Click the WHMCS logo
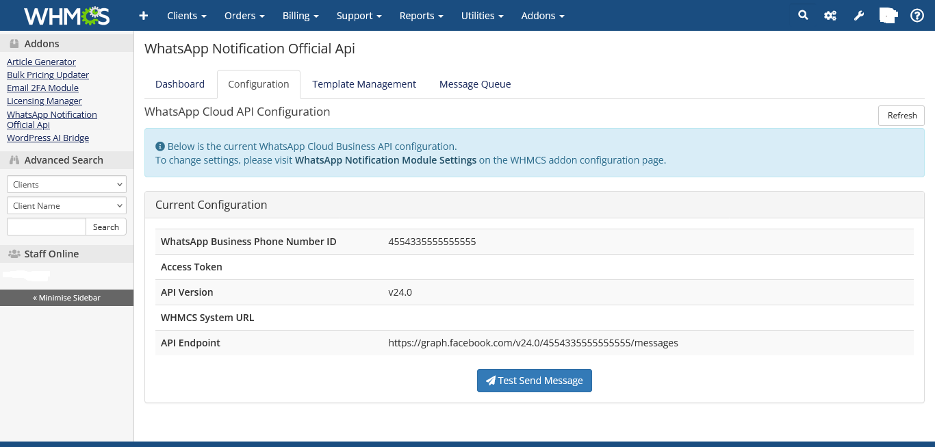Viewport: 935px width, 447px height. [x=65, y=15]
